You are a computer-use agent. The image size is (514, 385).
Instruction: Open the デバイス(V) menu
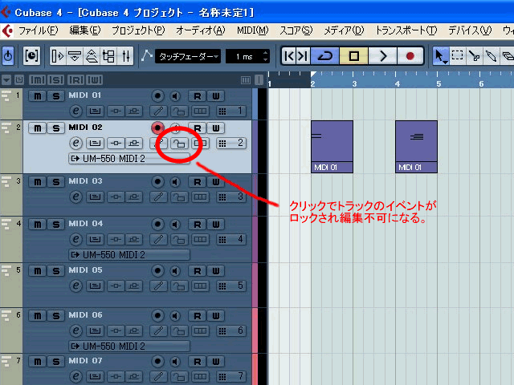coord(470,30)
